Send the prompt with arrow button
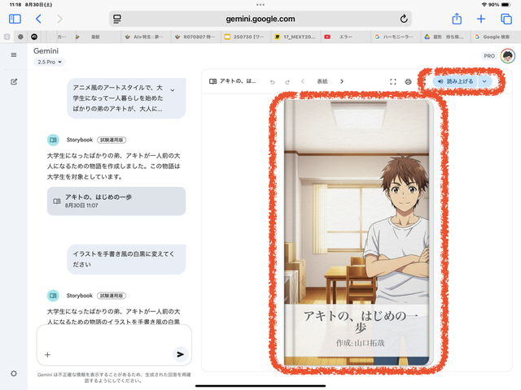The width and height of the screenshot is (521, 390). [x=181, y=354]
